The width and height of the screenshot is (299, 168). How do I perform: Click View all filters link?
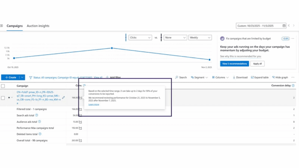click(98, 78)
